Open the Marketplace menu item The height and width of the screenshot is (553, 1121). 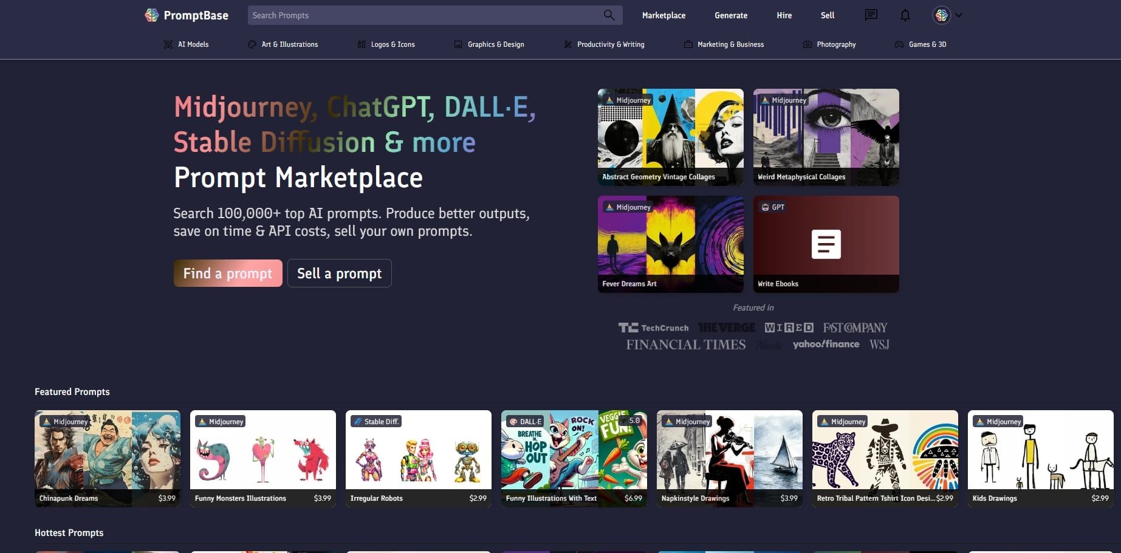pos(663,15)
